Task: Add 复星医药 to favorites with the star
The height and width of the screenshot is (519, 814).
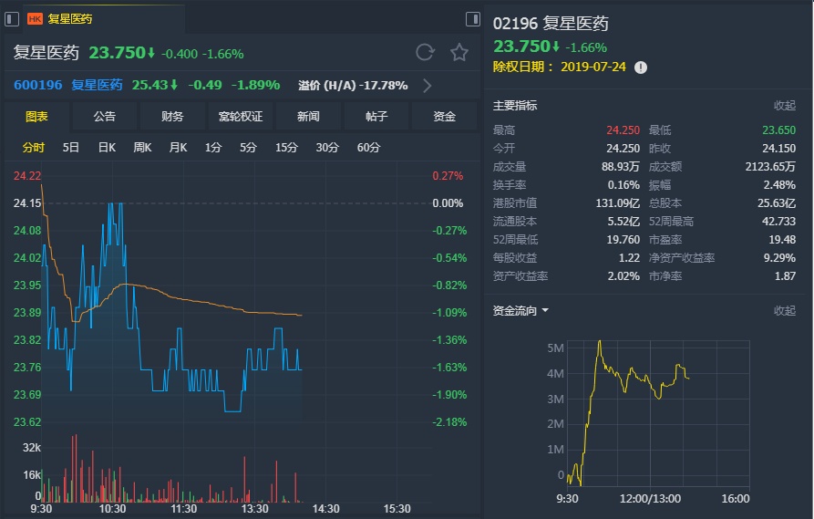Action: tap(459, 52)
